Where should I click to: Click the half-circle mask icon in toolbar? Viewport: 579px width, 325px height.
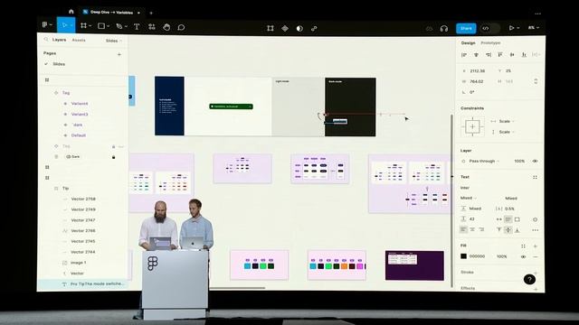299,28
